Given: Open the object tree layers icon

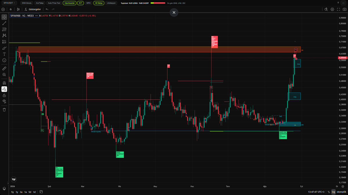Looking at the screenshot, I should point(4,188).
